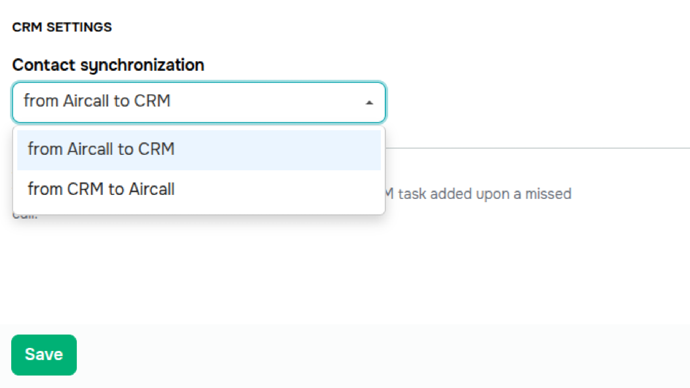Close the dropdown using its up-arrow icon

point(369,103)
